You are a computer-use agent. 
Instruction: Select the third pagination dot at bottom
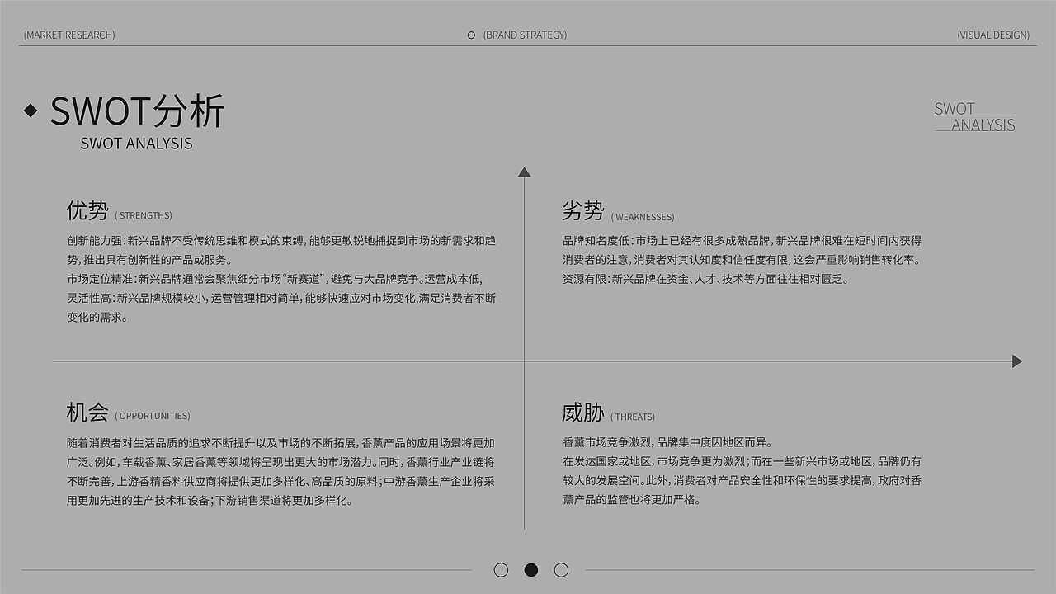click(x=561, y=570)
